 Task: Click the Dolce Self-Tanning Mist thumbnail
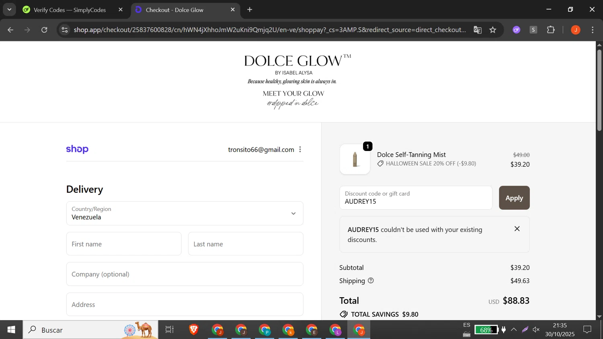click(x=355, y=159)
